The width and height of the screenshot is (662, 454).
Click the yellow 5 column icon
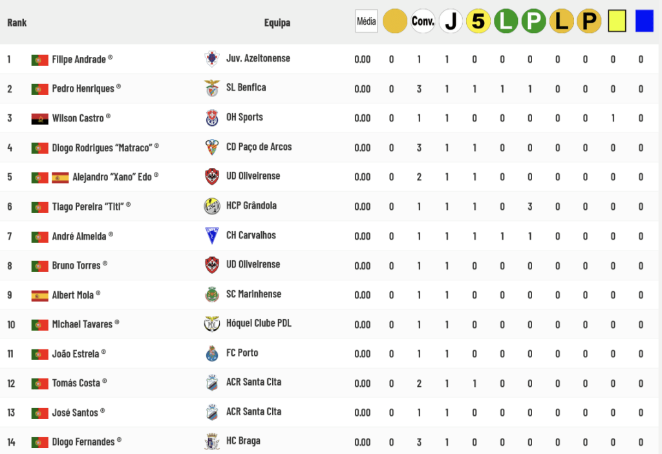[x=478, y=21]
